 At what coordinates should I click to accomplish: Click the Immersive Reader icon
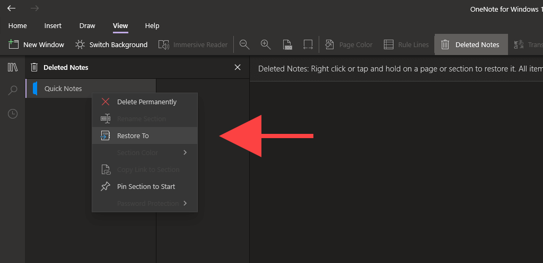pos(163,44)
